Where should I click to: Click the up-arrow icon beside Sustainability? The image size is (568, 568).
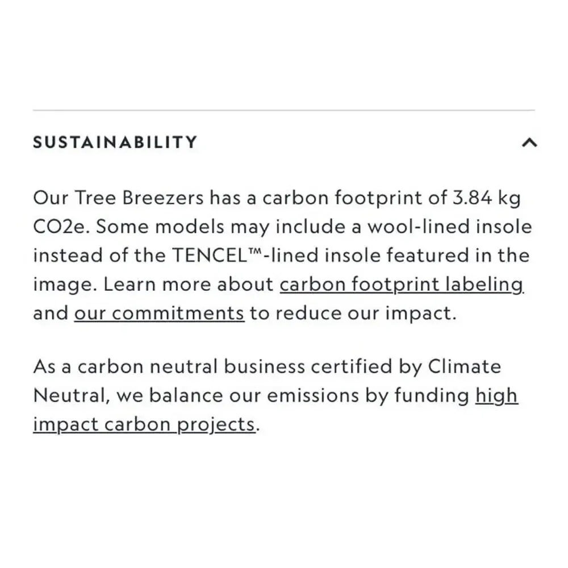[x=529, y=143]
